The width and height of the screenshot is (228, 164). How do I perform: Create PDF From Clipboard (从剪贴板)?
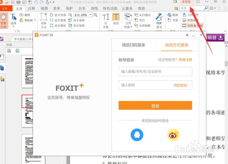click(142, 26)
